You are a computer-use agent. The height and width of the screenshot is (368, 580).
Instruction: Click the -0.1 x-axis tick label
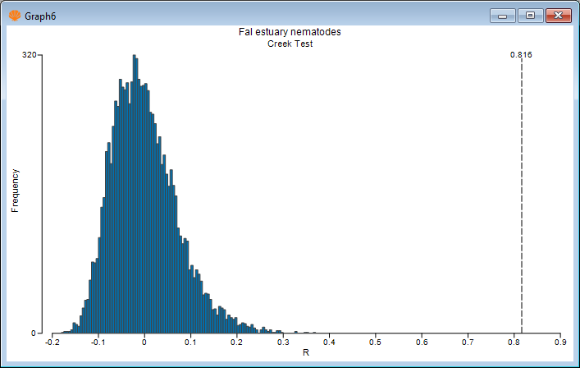pos(98,342)
